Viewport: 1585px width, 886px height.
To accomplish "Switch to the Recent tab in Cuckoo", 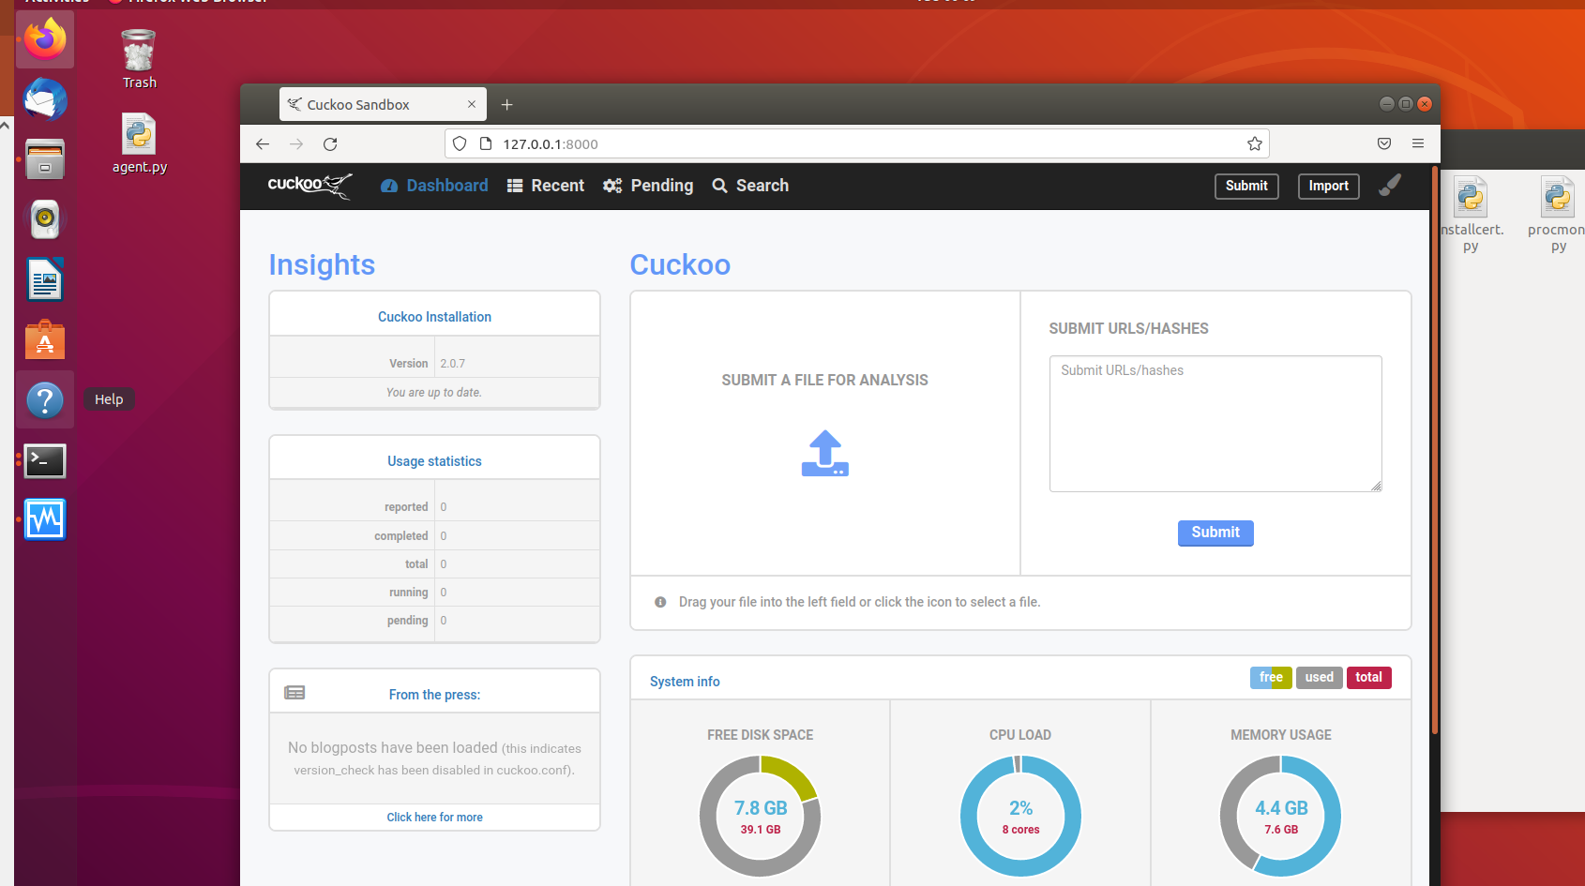I will (x=545, y=185).
